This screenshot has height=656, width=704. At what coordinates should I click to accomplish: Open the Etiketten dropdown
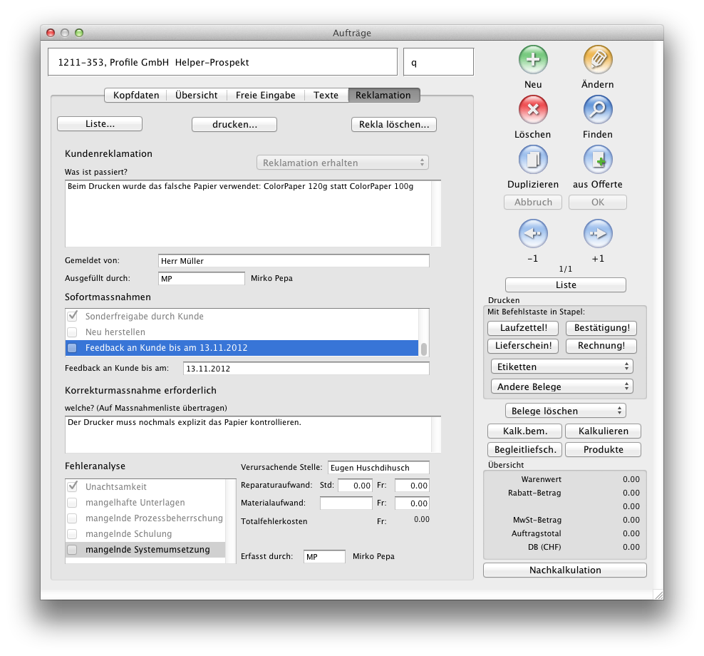pyautogui.click(x=561, y=367)
